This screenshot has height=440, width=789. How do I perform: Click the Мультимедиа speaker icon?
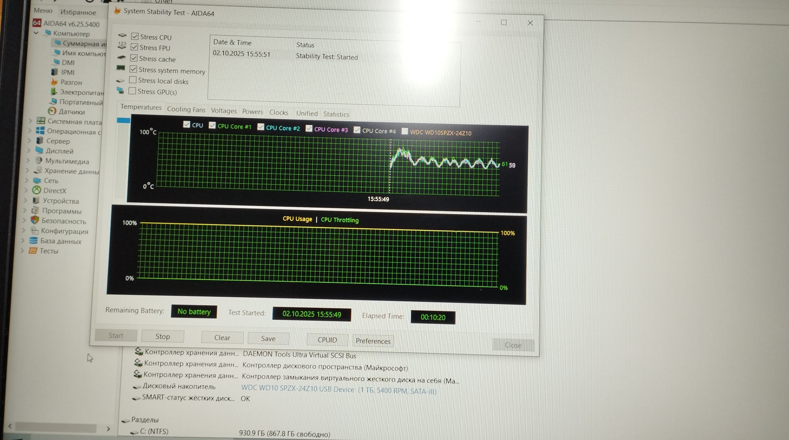click(39, 160)
